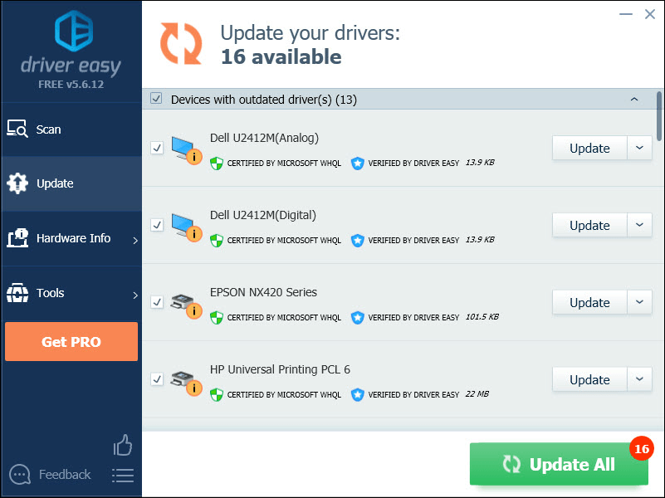Click the thumbs-up like icon

pyautogui.click(x=123, y=446)
